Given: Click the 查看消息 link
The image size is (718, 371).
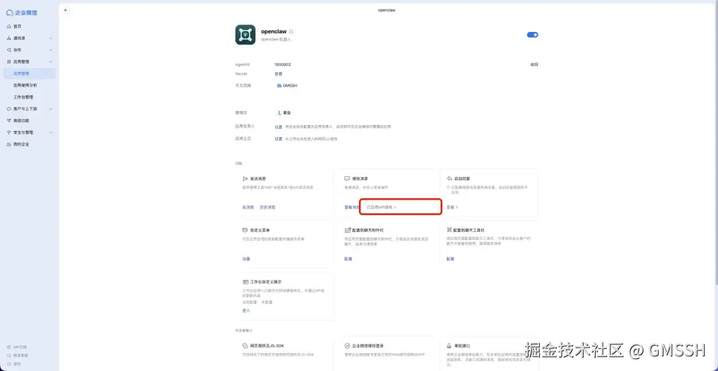Looking at the screenshot, I should click(352, 207).
